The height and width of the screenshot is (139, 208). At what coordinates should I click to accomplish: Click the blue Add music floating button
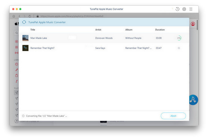tap(193, 100)
